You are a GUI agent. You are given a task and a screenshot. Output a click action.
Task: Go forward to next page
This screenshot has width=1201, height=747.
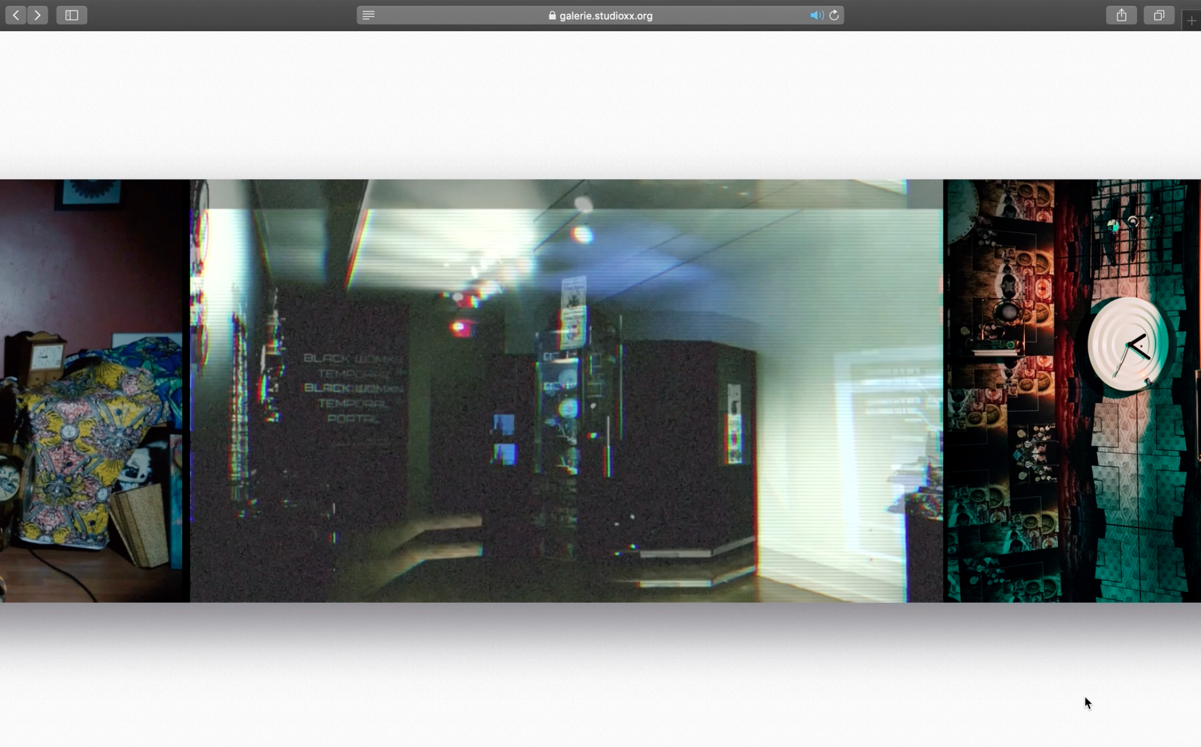coord(37,15)
